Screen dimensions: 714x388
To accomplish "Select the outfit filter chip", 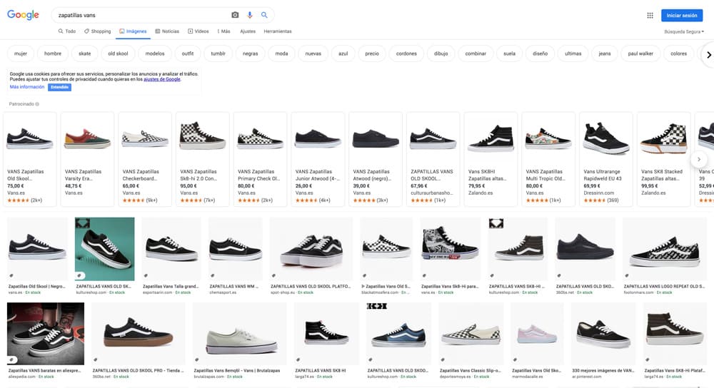I will tap(188, 53).
